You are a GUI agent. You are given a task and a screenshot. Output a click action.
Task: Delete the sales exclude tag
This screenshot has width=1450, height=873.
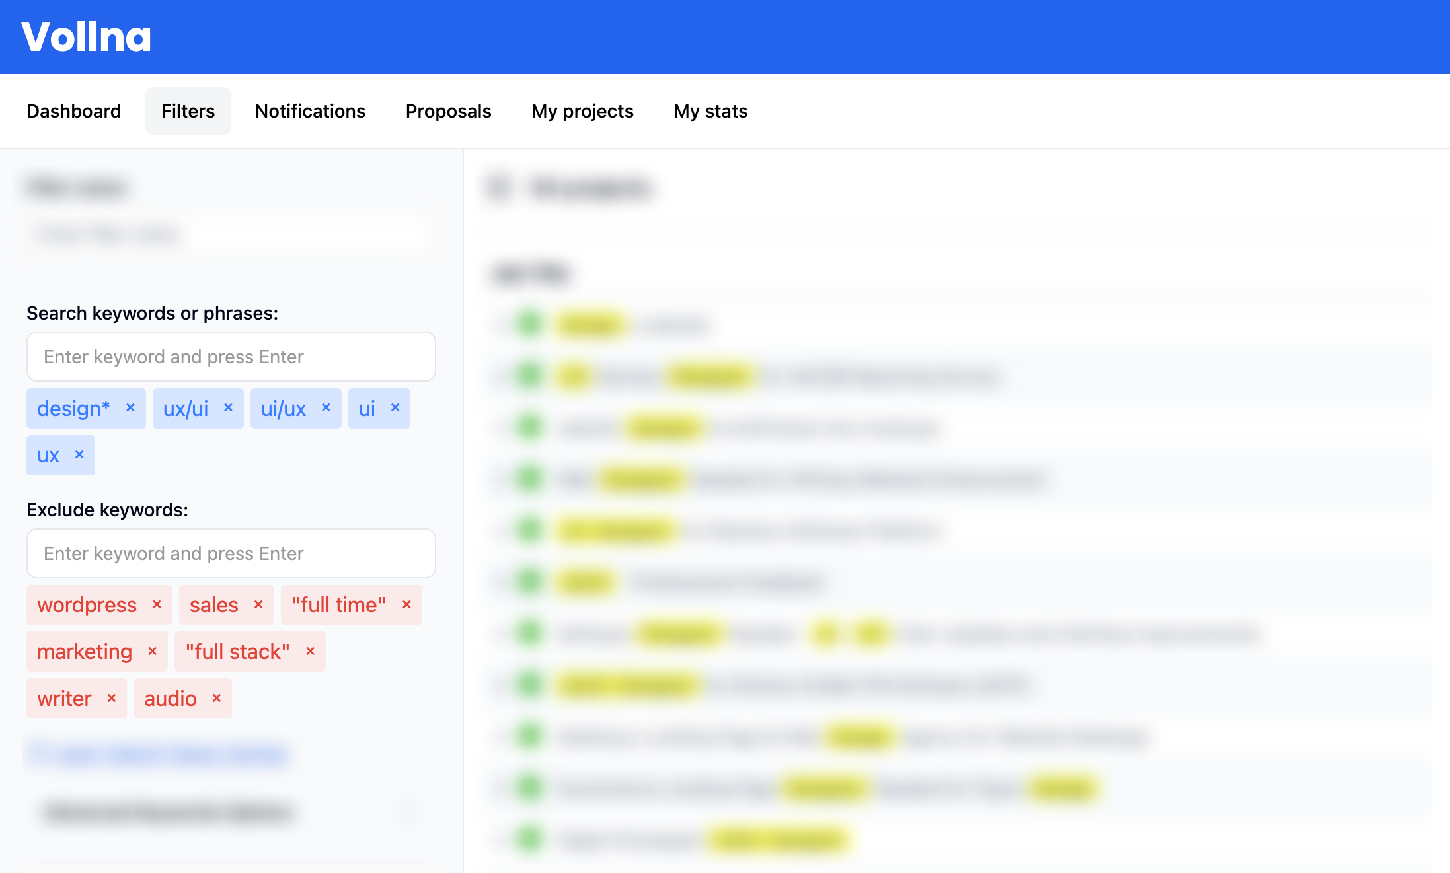(258, 604)
